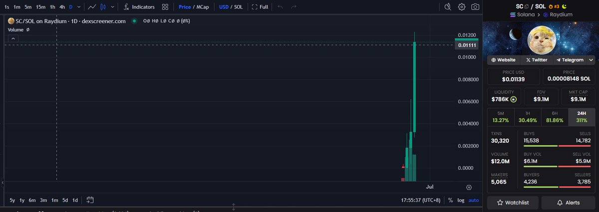Expand the interval dropdown arrow

coord(78,7)
